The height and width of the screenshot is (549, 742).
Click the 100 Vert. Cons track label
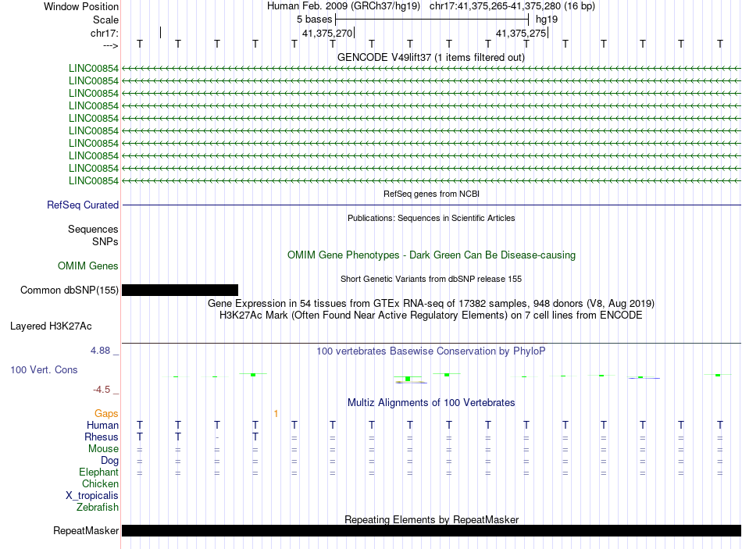44,370
